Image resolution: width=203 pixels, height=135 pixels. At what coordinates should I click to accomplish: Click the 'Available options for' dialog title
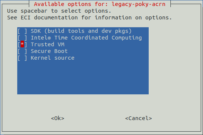(x=71, y=4)
